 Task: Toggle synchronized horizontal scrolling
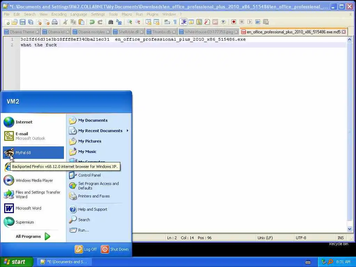tap(156, 22)
